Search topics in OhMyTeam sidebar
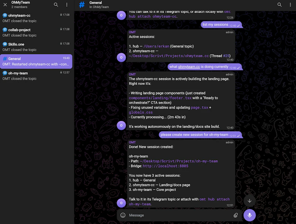This screenshot has width=296, height=224. click(x=56, y=4)
